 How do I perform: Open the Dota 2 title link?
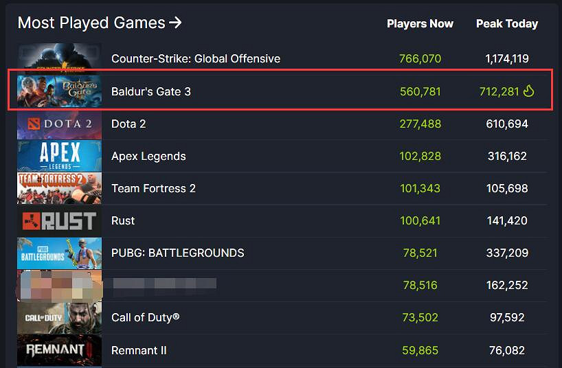point(128,124)
